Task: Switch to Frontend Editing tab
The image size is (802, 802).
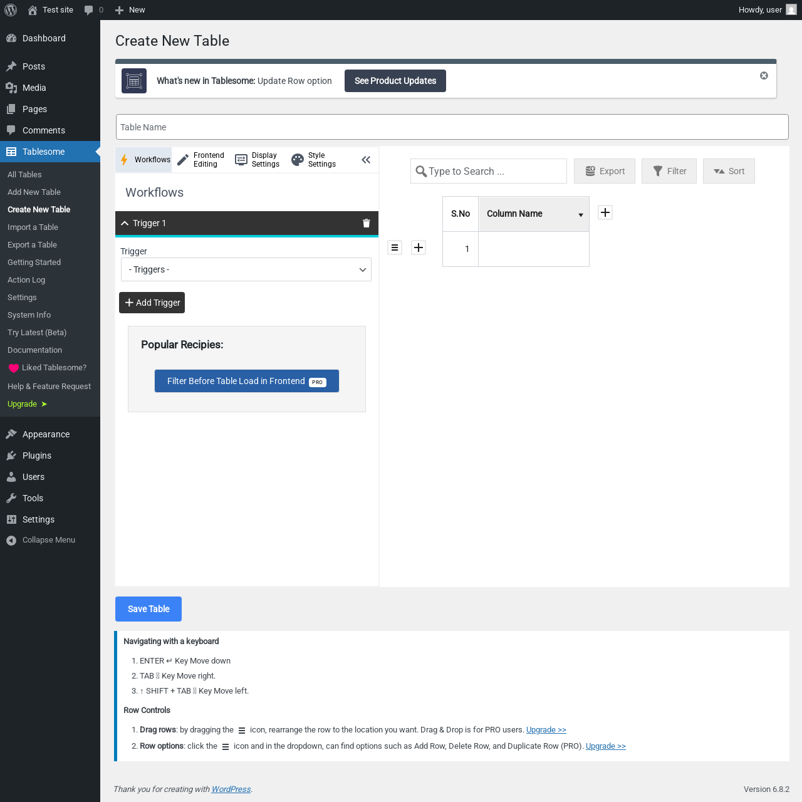Action: tap(200, 160)
